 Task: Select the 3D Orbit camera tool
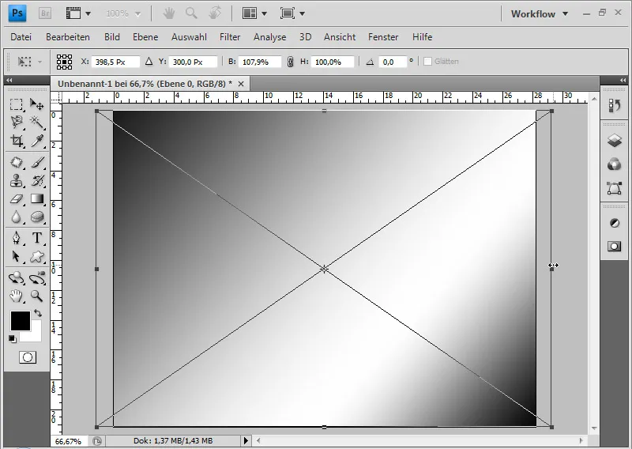pyautogui.click(x=37, y=278)
